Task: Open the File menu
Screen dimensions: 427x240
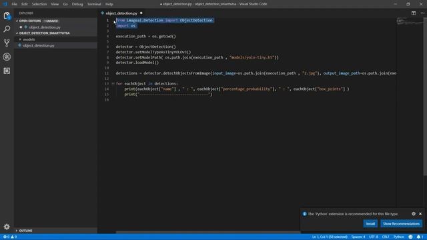Action: pyautogui.click(x=14, y=4)
